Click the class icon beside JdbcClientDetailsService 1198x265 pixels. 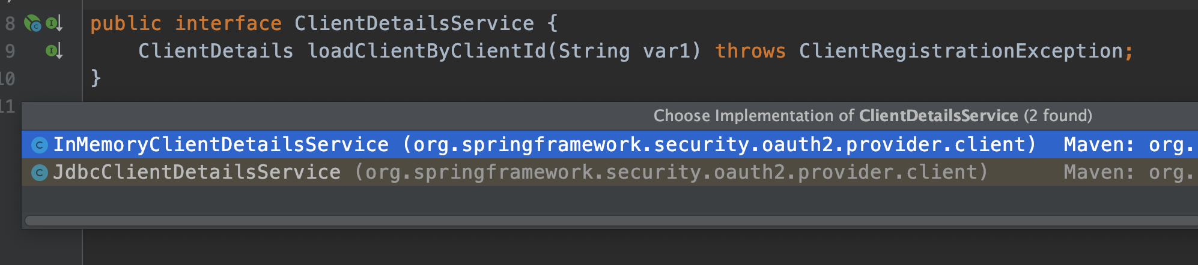(x=40, y=173)
